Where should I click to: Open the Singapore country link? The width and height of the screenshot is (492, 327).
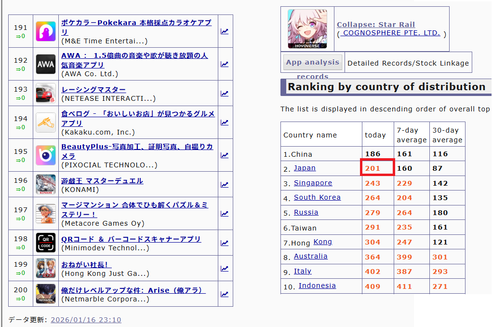[x=313, y=183]
